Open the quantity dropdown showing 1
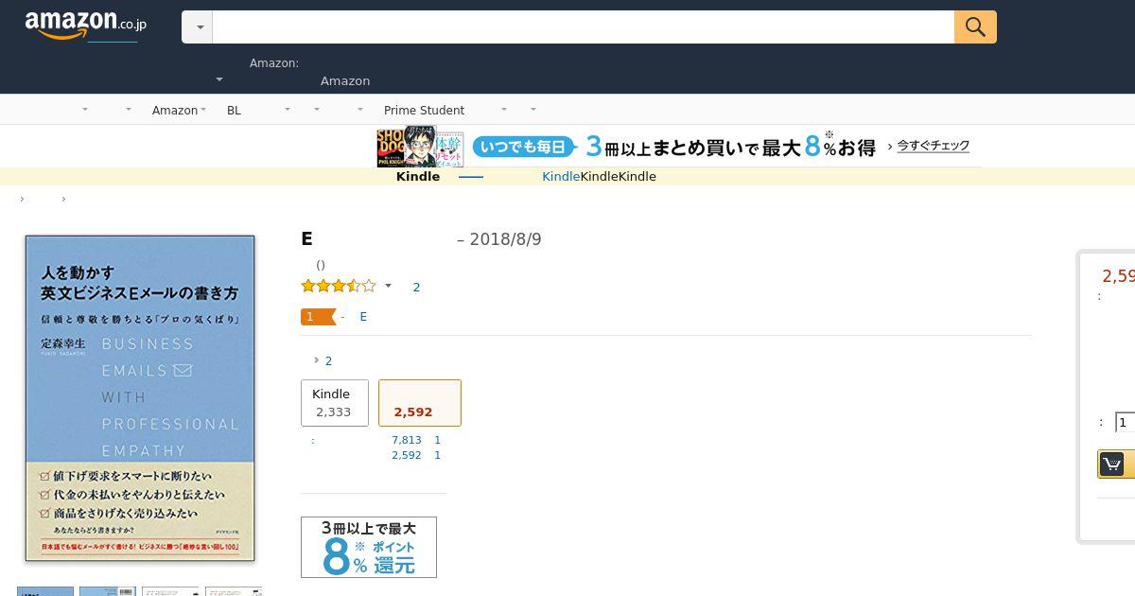This screenshot has height=596, width=1135. (x=1125, y=423)
